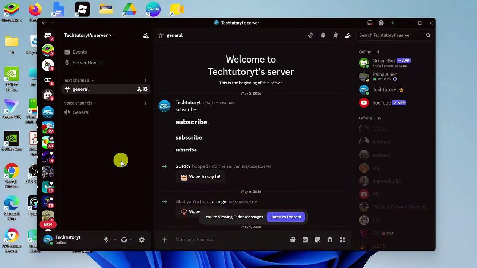
Task: Click Techtutoryt username on first message
Action: tap(188, 103)
